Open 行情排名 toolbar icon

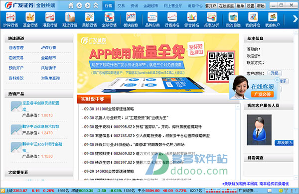point(172,19)
